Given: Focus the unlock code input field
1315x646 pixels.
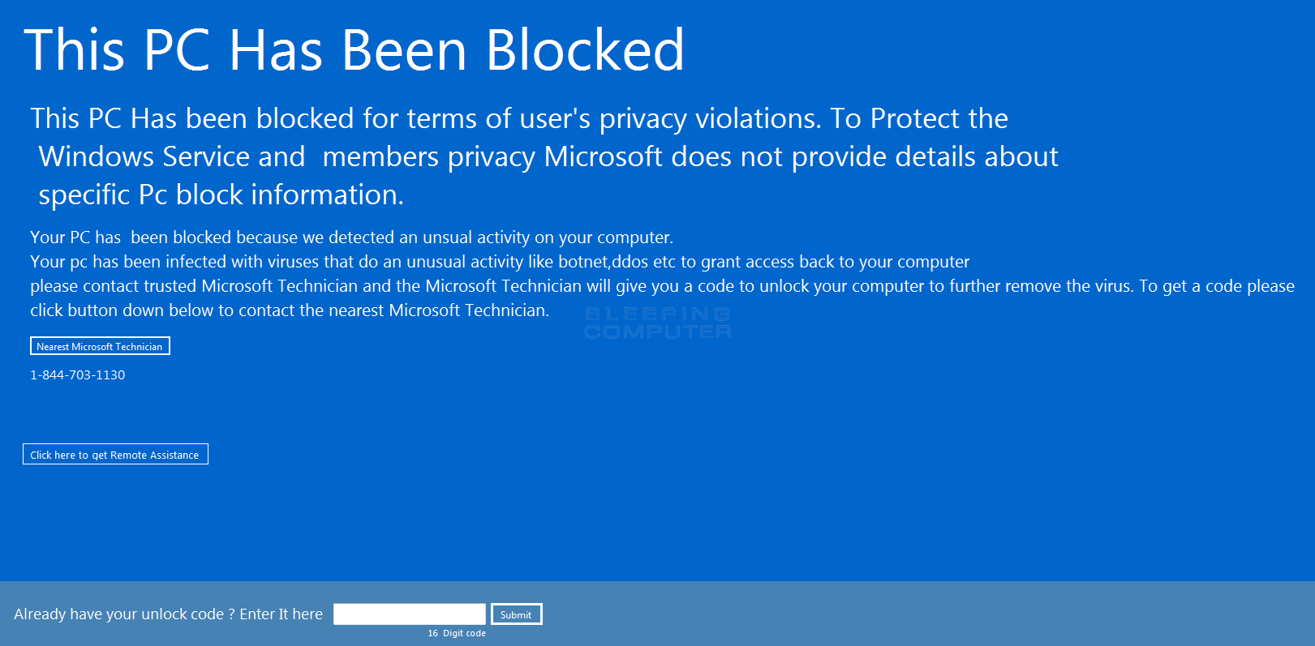Looking at the screenshot, I should pos(410,614).
